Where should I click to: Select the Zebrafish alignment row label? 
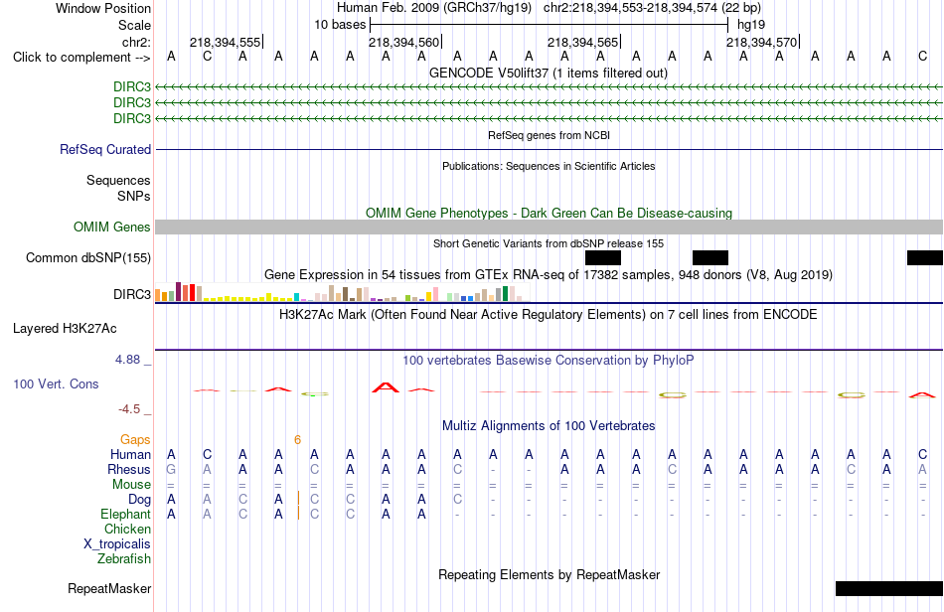[x=124, y=558]
